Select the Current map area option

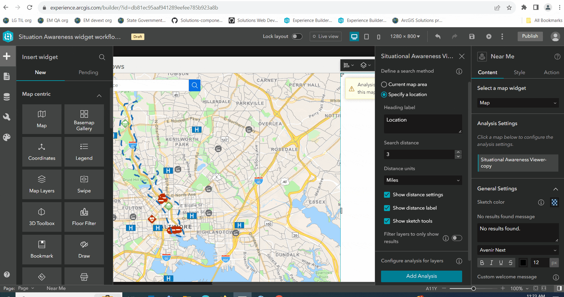(384, 84)
